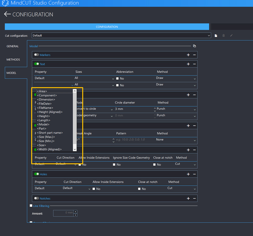The height and width of the screenshot is (236, 253).
Task: Copy Model settings with the copy icon
Action: point(194,46)
